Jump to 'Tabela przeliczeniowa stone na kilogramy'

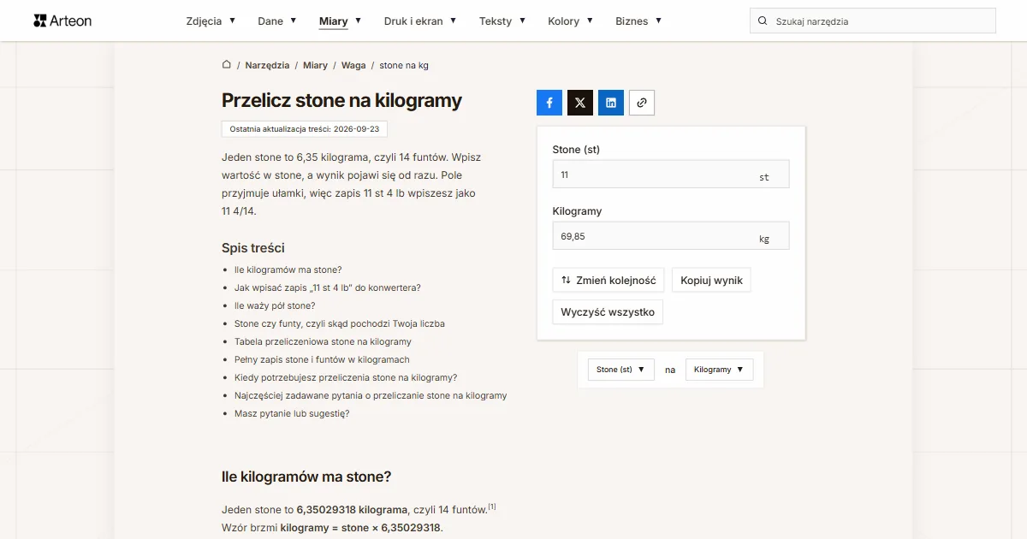323,341
